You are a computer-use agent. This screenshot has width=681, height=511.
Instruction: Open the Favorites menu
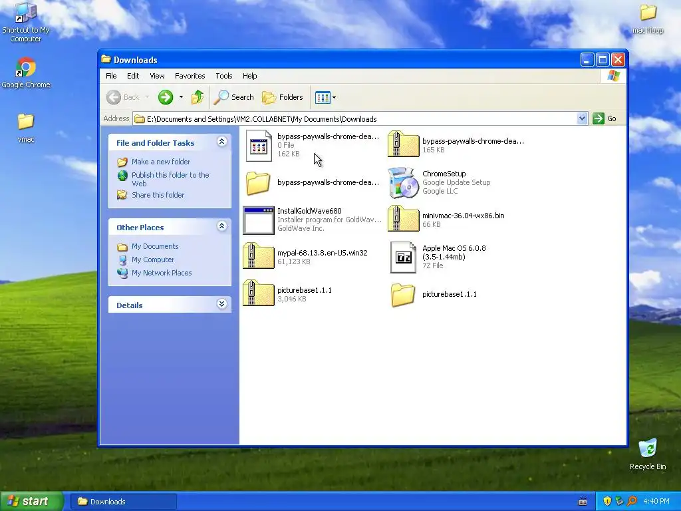click(190, 76)
